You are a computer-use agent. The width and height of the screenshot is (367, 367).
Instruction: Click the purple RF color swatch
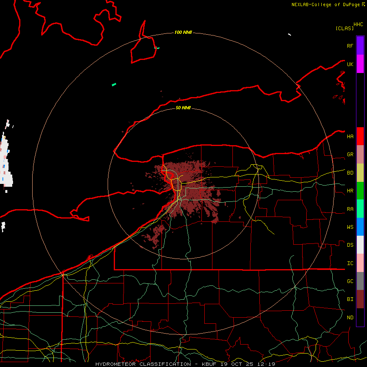point(360,46)
